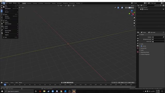The height and width of the screenshot is (93, 165).
Task: Open the Edit menu
Action: pos(7,3)
